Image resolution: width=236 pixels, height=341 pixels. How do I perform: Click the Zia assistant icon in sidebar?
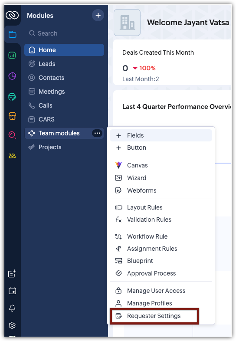12,156
